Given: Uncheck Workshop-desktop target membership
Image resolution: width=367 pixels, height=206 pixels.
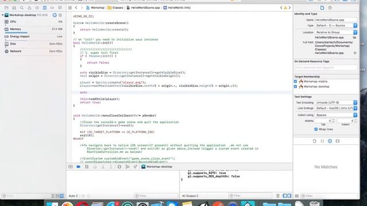Looking at the screenshot, I should point(295,86).
